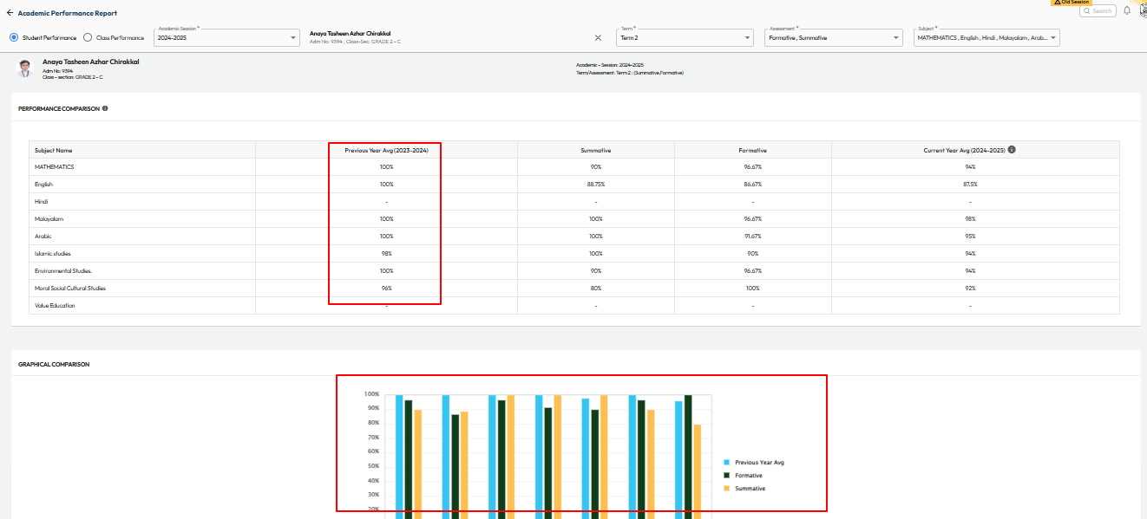Click the Formative legend color swatch
Viewport: 1147px width, 519px height.
pyautogui.click(x=726, y=476)
